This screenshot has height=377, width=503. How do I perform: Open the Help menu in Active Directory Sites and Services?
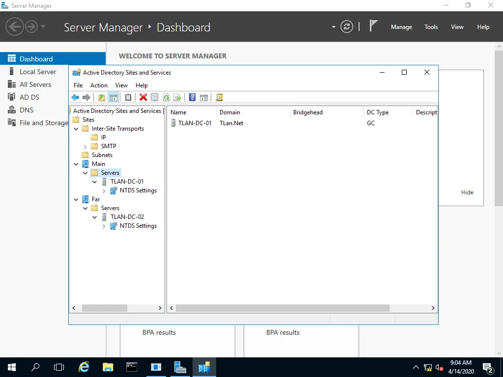pos(141,85)
